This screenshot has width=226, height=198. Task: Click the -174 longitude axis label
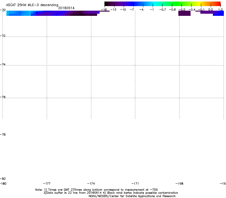point(91,183)
